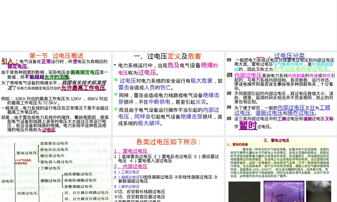This screenshot has width=337, height=202.
Task: Click the subheading 1、雷电的危害
Action: (237, 144)
